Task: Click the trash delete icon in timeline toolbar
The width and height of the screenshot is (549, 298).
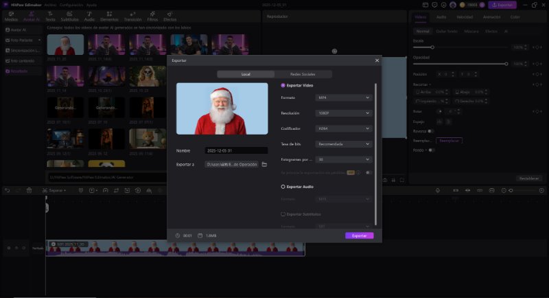Action: point(29,190)
